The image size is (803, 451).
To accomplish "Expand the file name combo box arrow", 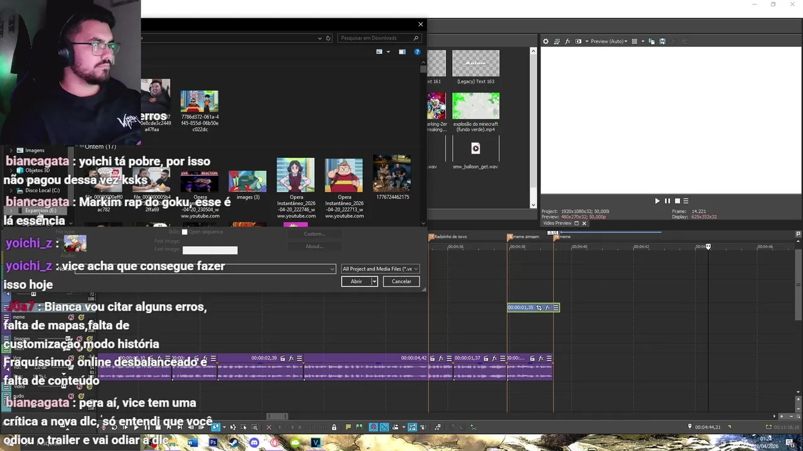I will pyautogui.click(x=332, y=269).
